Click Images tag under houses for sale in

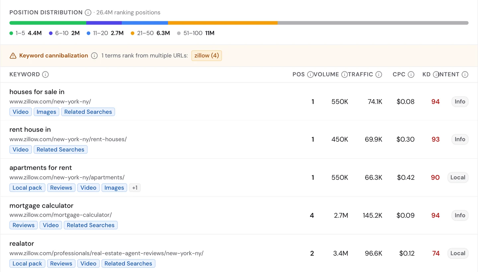[46, 112]
